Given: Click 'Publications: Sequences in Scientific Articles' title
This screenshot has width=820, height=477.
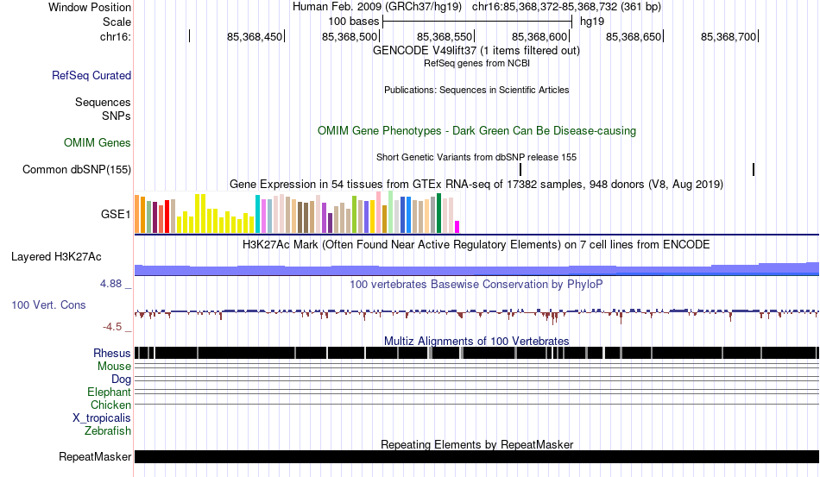Looking at the screenshot, I should [476, 90].
